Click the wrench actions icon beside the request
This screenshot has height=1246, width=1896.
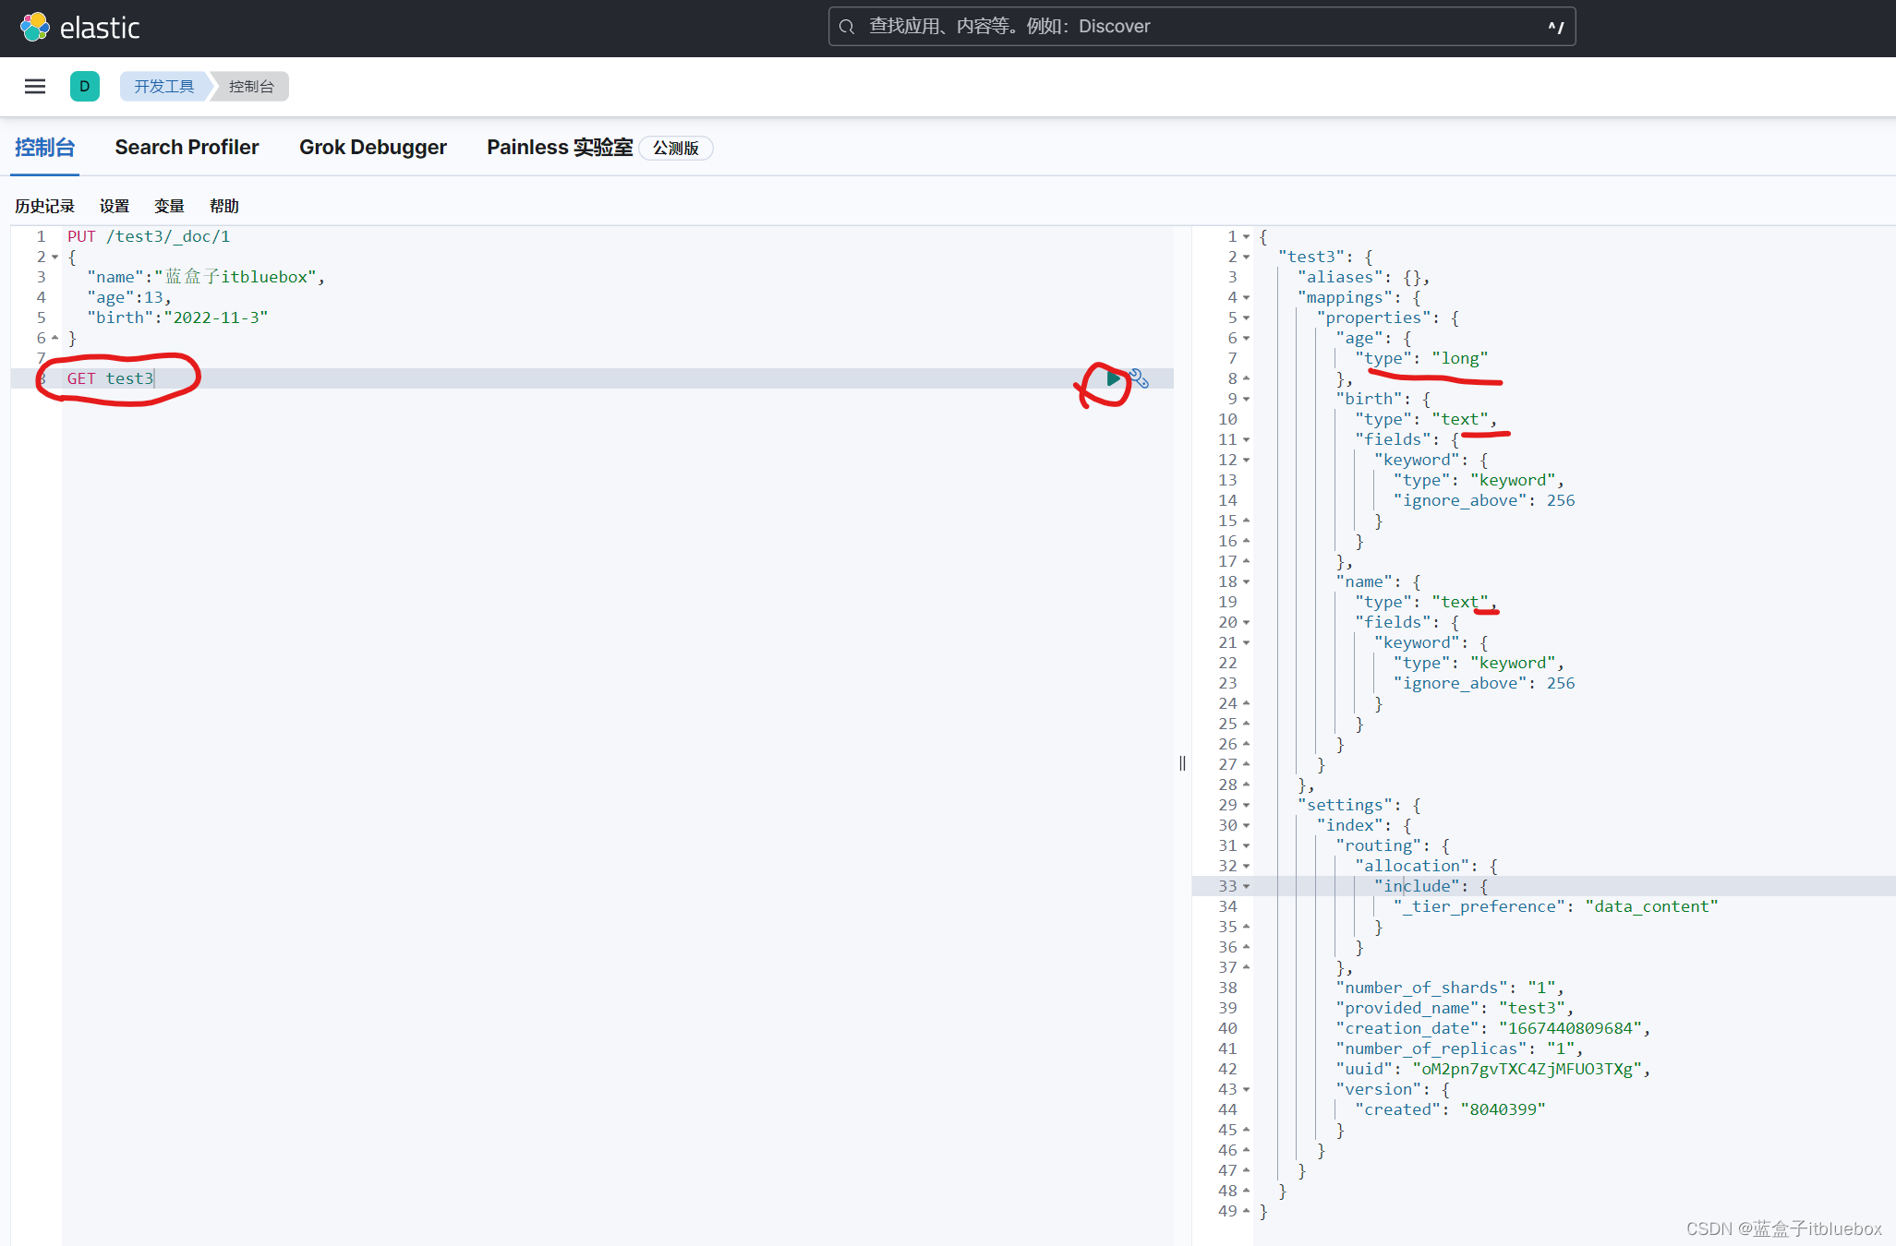1140,379
